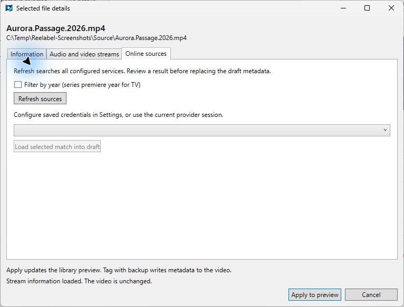Image resolution: width=404 pixels, height=307 pixels.
Task: Click the 'Apply updates the library preview' text
Action: 119,270
